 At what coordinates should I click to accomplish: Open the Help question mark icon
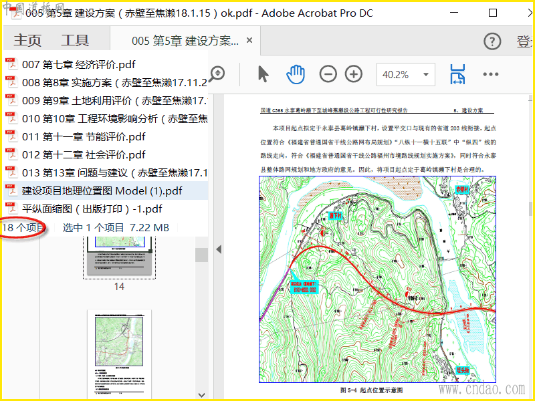(492, 41)
